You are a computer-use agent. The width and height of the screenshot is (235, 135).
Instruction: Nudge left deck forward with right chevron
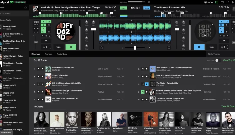(x=38, y=32)
